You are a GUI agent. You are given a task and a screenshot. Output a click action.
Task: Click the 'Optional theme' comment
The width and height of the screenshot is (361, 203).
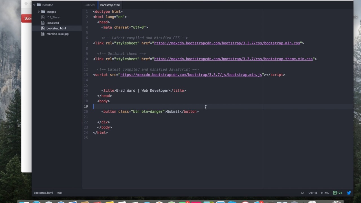coord(122,54)
